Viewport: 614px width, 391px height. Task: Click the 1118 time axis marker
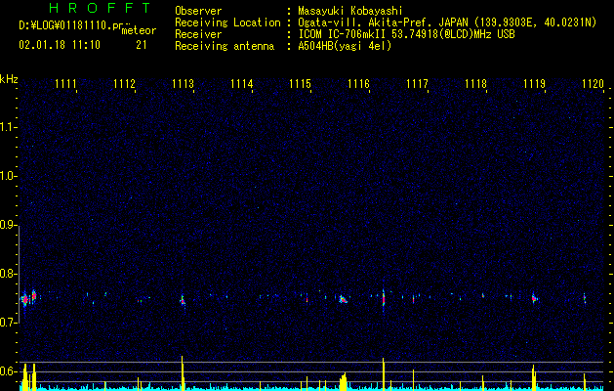point(475,83)
